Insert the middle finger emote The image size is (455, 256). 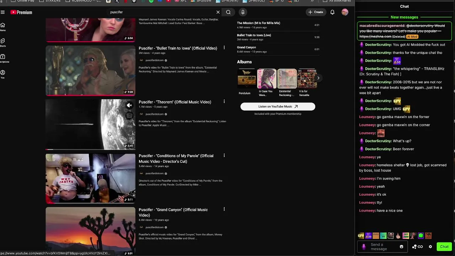click(398, 236)
